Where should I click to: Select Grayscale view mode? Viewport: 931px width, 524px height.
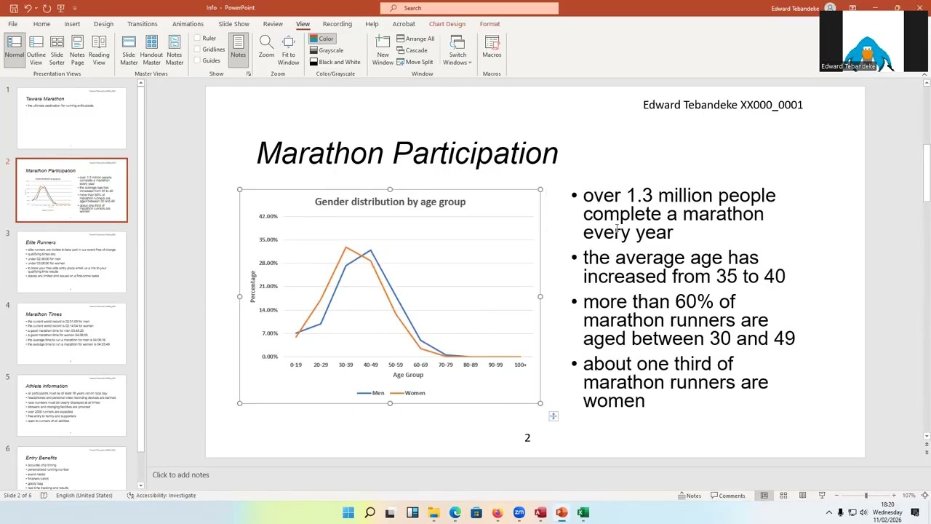[326, 50]
